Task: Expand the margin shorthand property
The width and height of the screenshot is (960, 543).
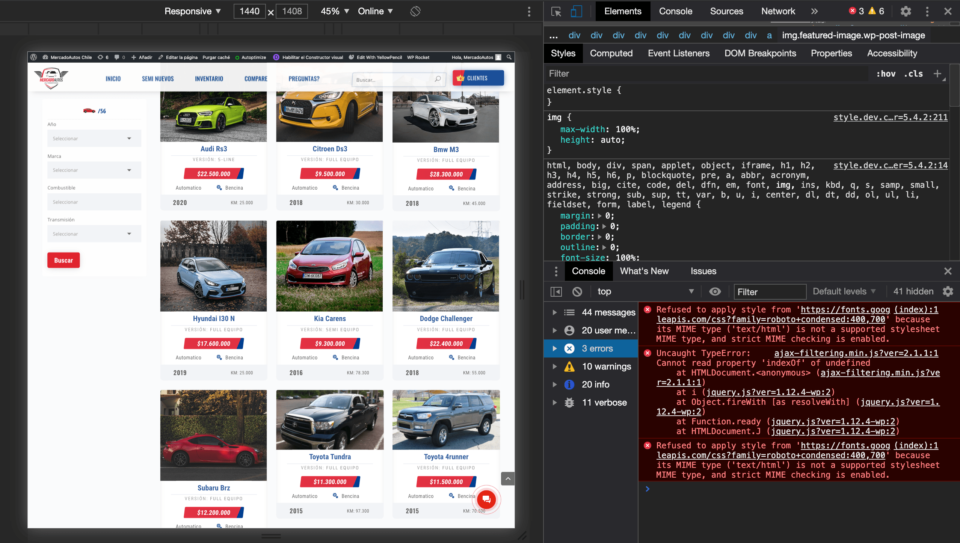Action: click(x=600, y=216)
